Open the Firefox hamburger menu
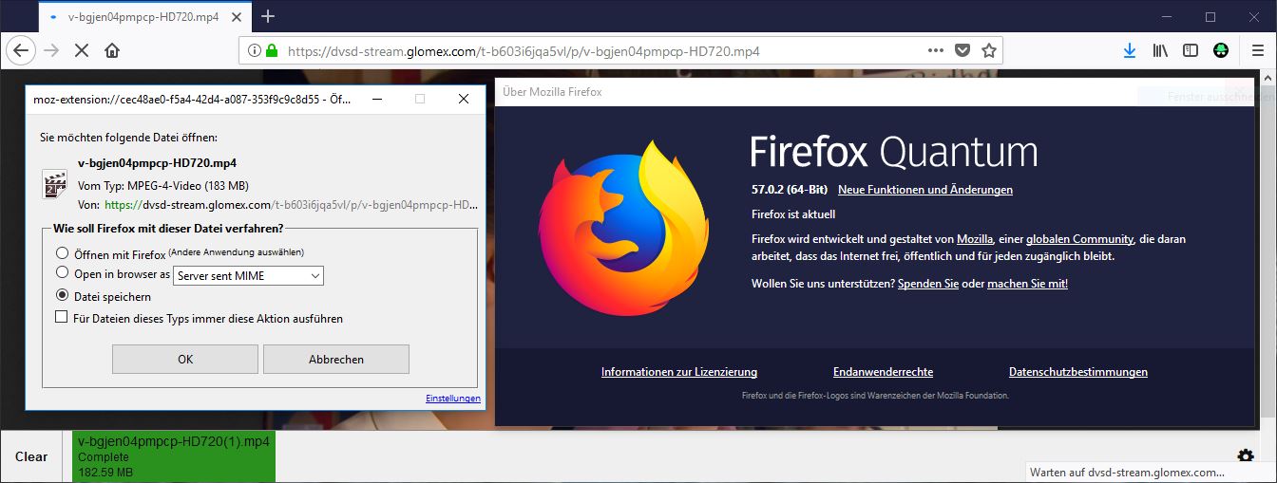Image resolution: width=1277 pixels, height=483 pixels. [1256, 51]
